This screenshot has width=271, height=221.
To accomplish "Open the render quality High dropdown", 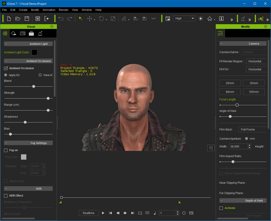I will (184, 19).
